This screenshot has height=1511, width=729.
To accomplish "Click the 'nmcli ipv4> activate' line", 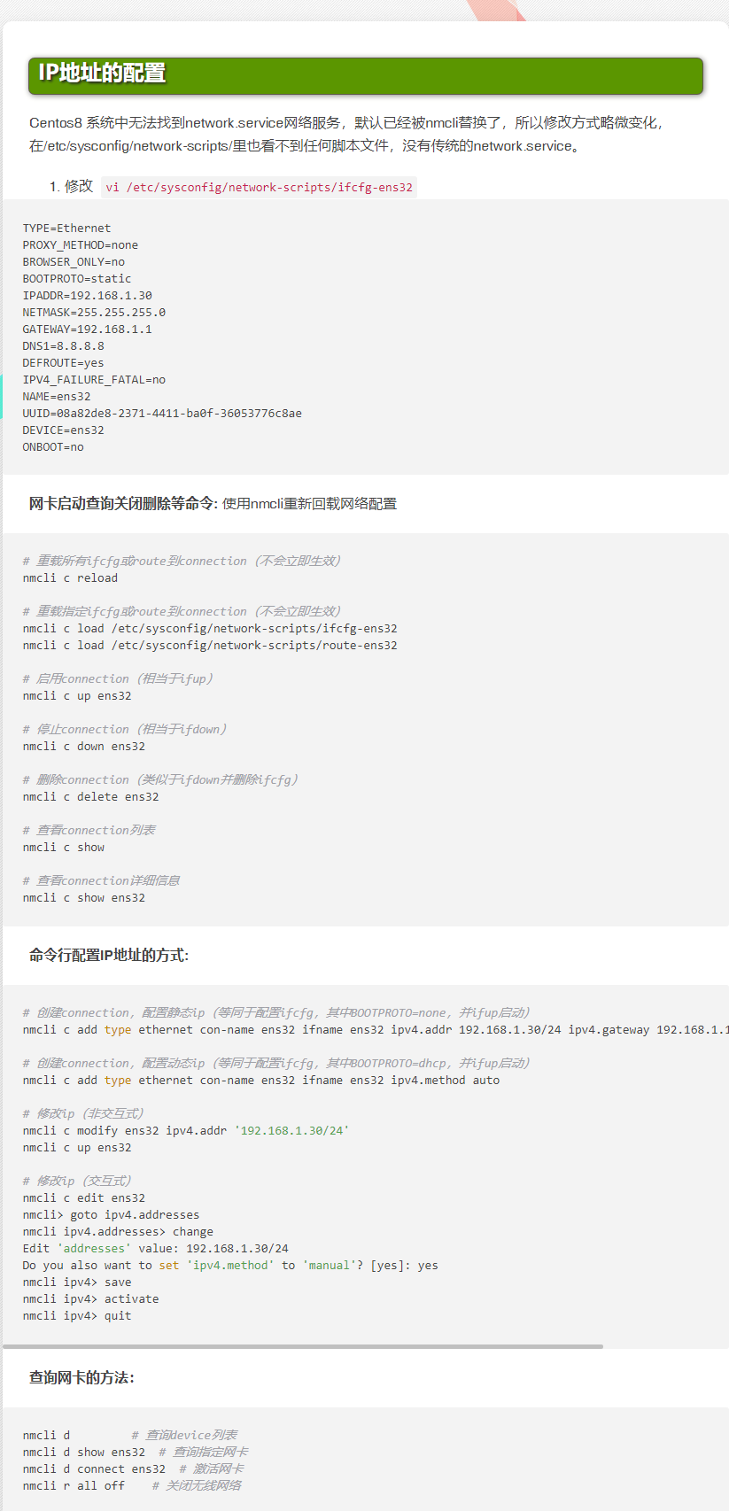I will 90,1298.
